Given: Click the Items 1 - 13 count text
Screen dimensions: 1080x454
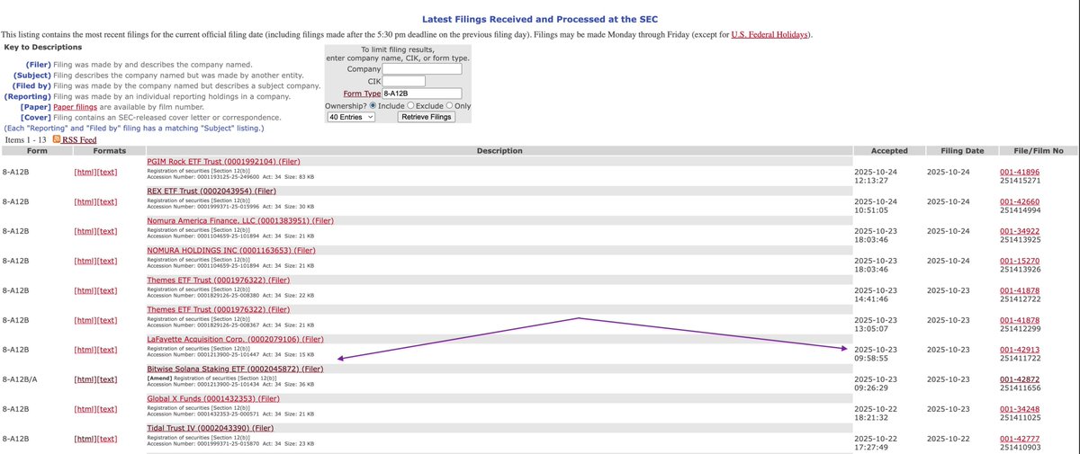Looking at the screenshot, I should coord(26,140).
